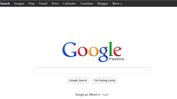Select the Search tab in top bar
This screenshot has height=99, width=177.
[x=5, y=3]
